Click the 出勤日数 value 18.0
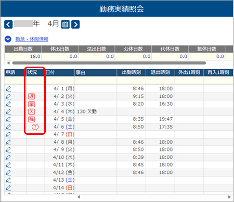The height and width of the screenshot is (202, 234). (x=35, y=56)
